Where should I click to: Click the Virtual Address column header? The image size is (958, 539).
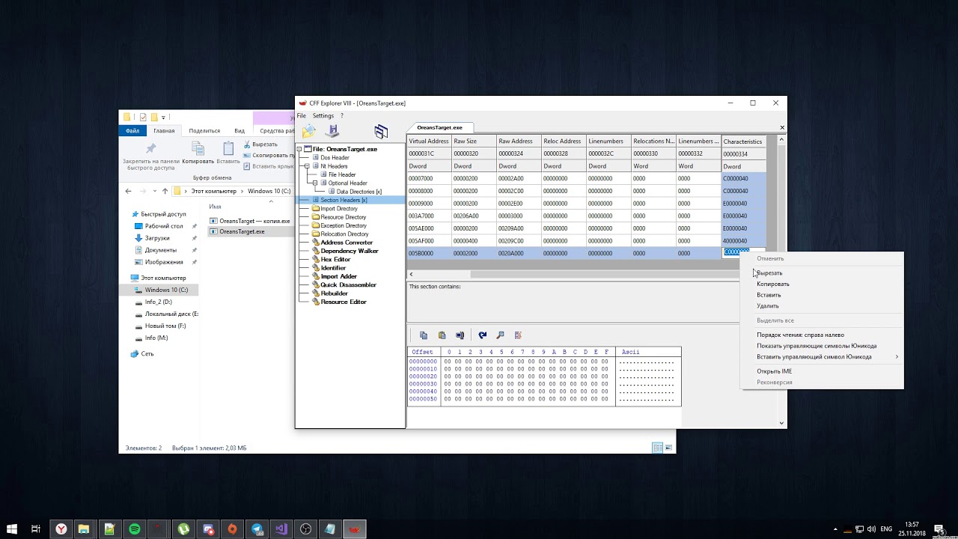[429, 141]
